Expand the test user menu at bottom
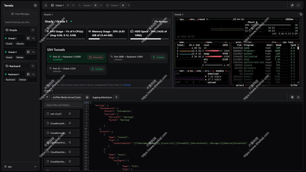The width and height of the screenshot is (306, 172). 35,167
